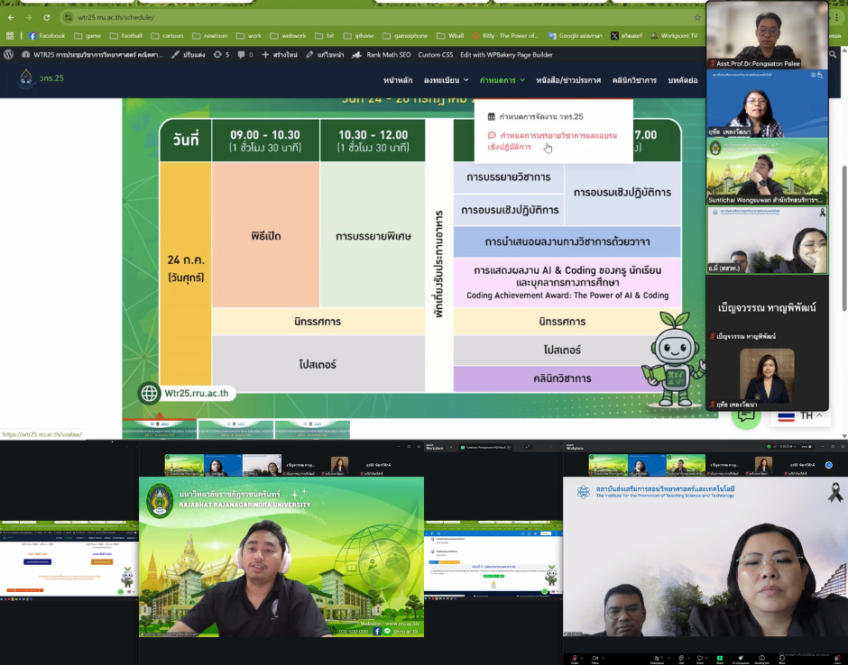Toggle video in the Zoom toolbar
Viewport: 848px width, 665px height.
pos(595,659)
